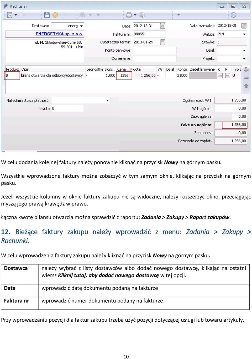Go to previous record arrow

tap(90, 15)
